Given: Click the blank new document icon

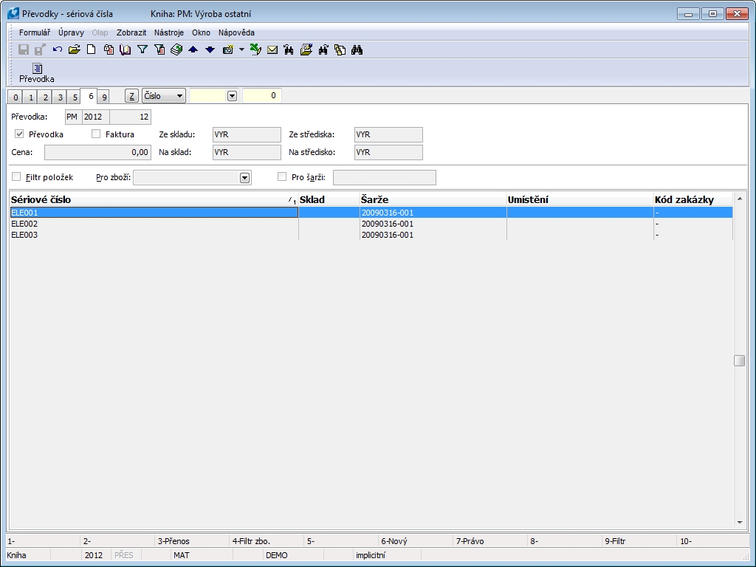Looking at the screenshot, I should point(92,50).
